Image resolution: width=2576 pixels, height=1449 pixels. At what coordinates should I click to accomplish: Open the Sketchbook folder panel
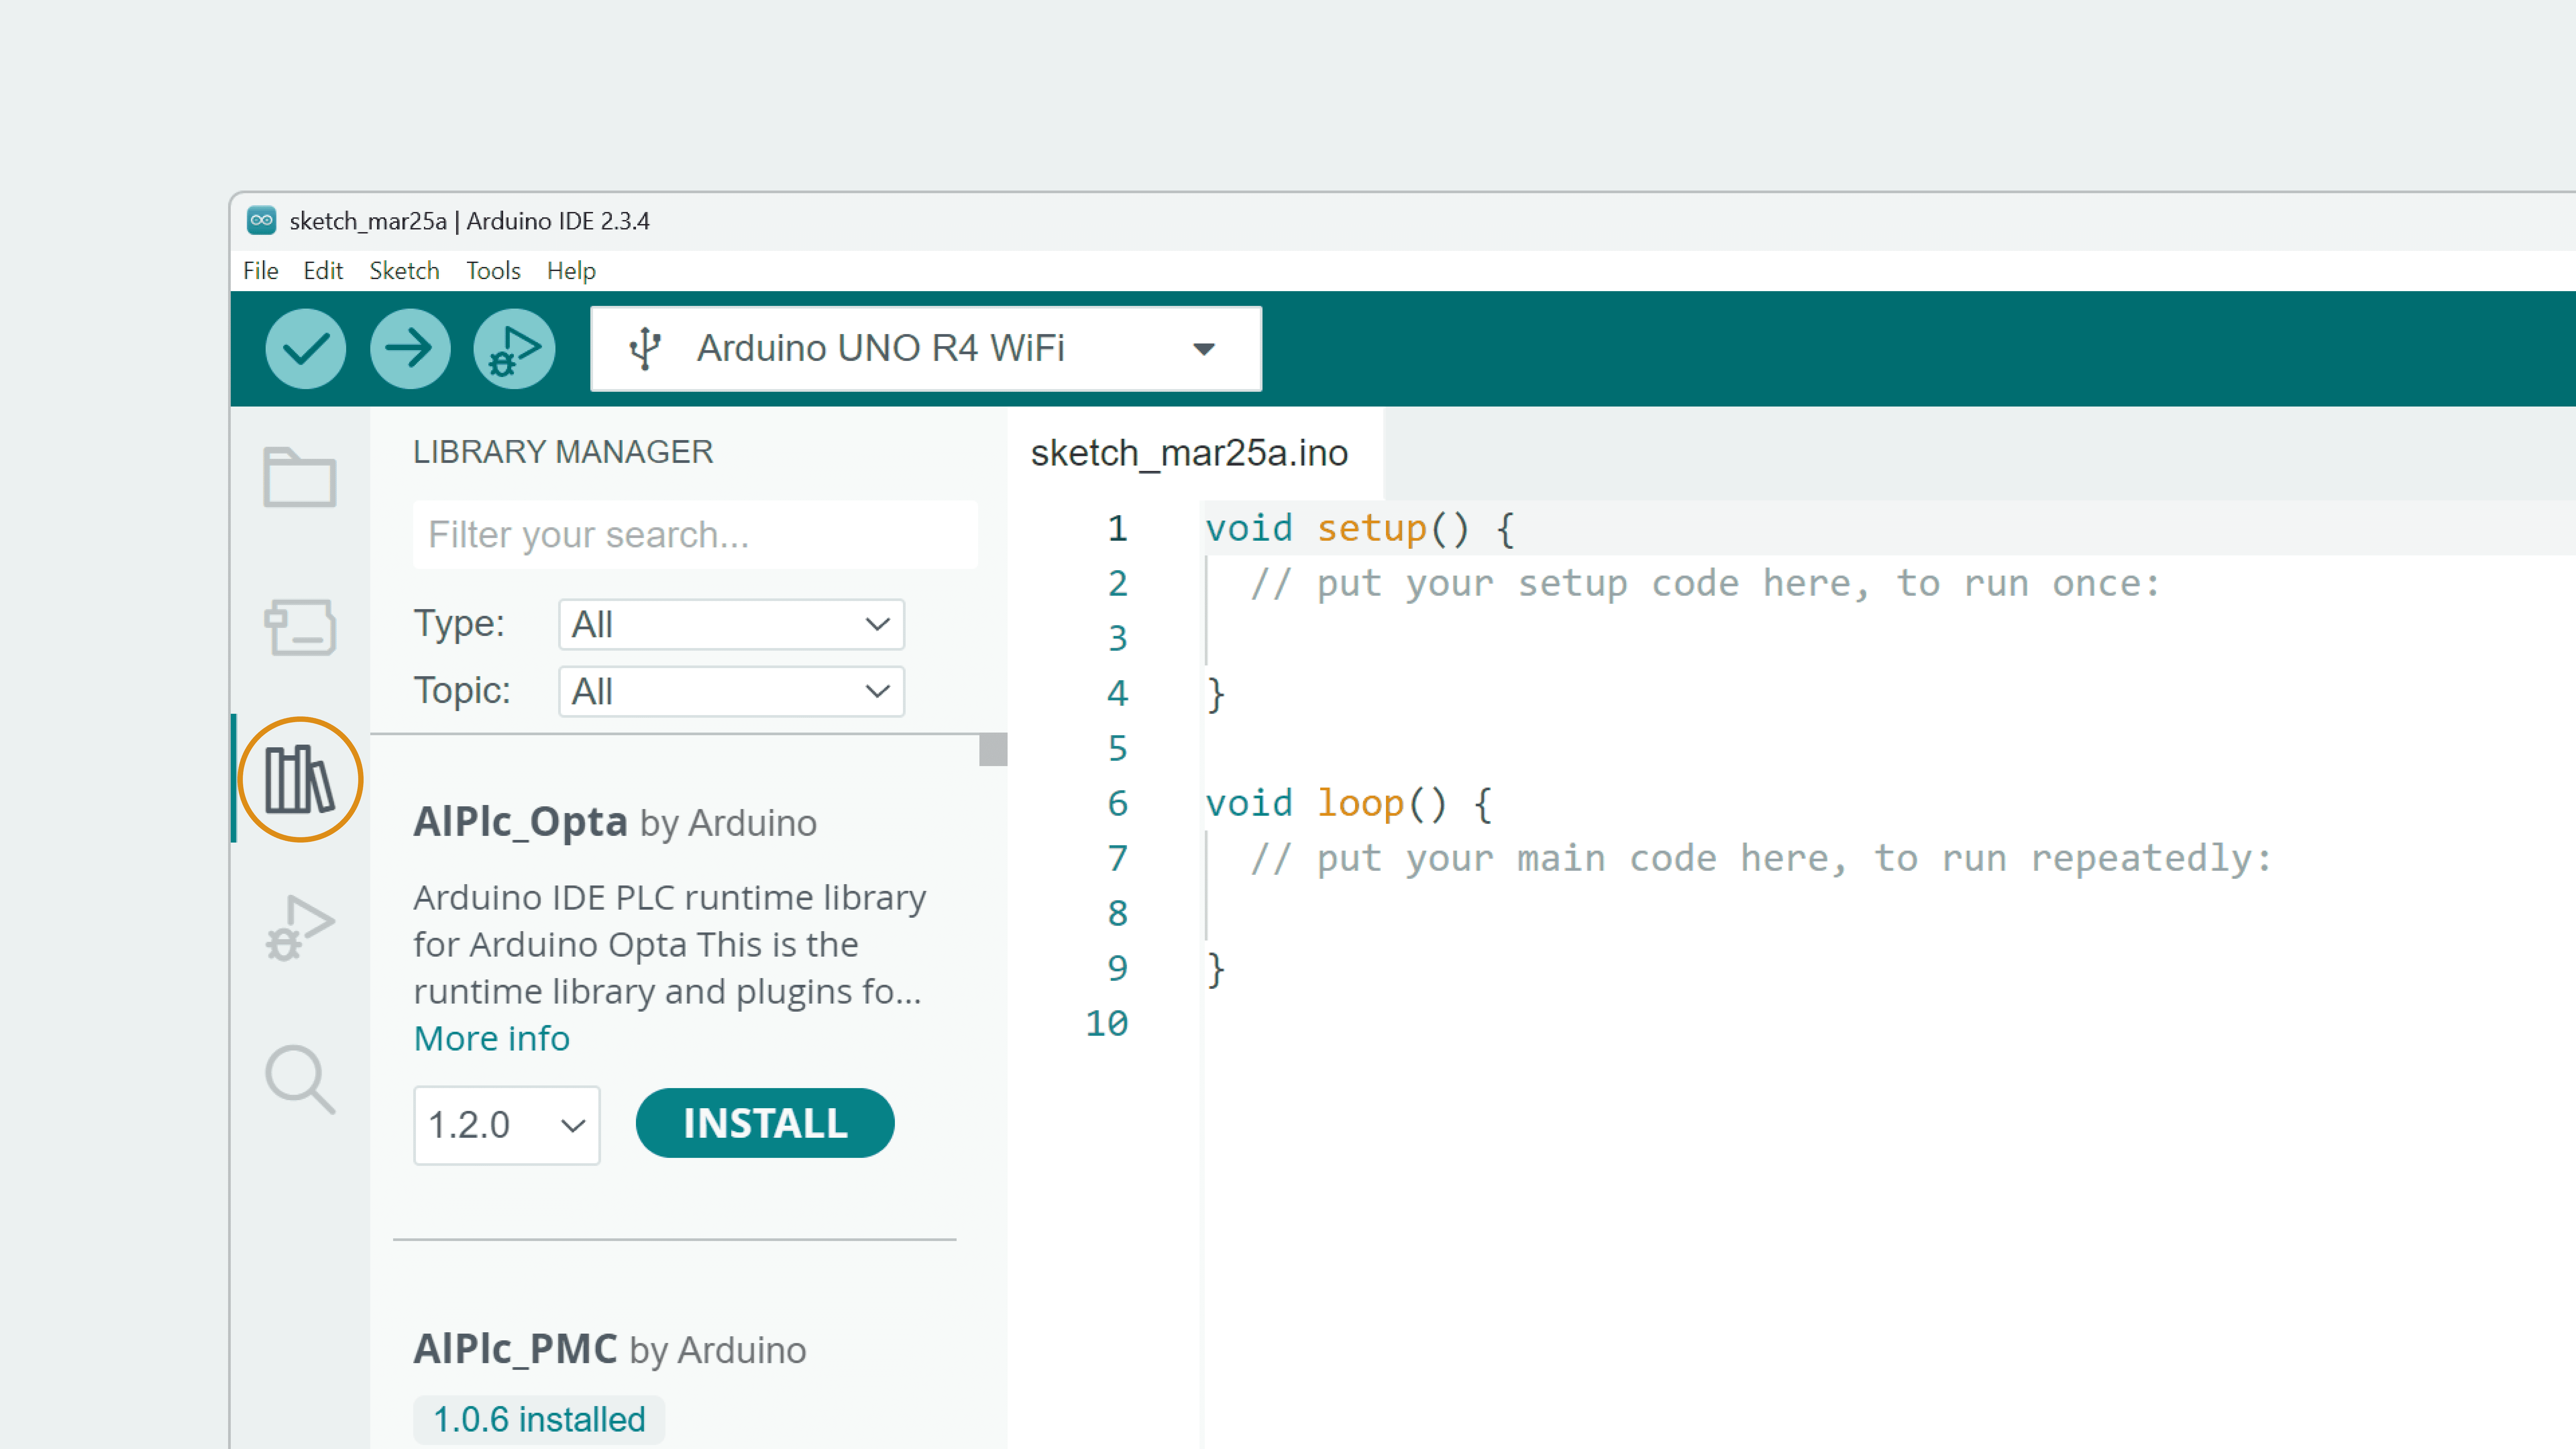(299, 478)
